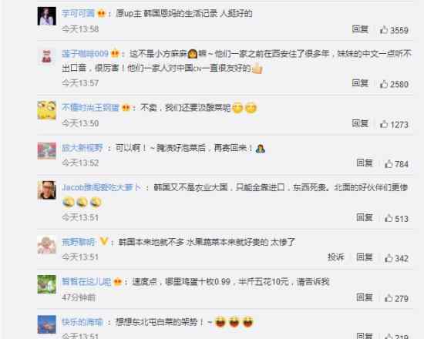
Task: Click thumbs-up icon showing 784
Action: (389, 163)
